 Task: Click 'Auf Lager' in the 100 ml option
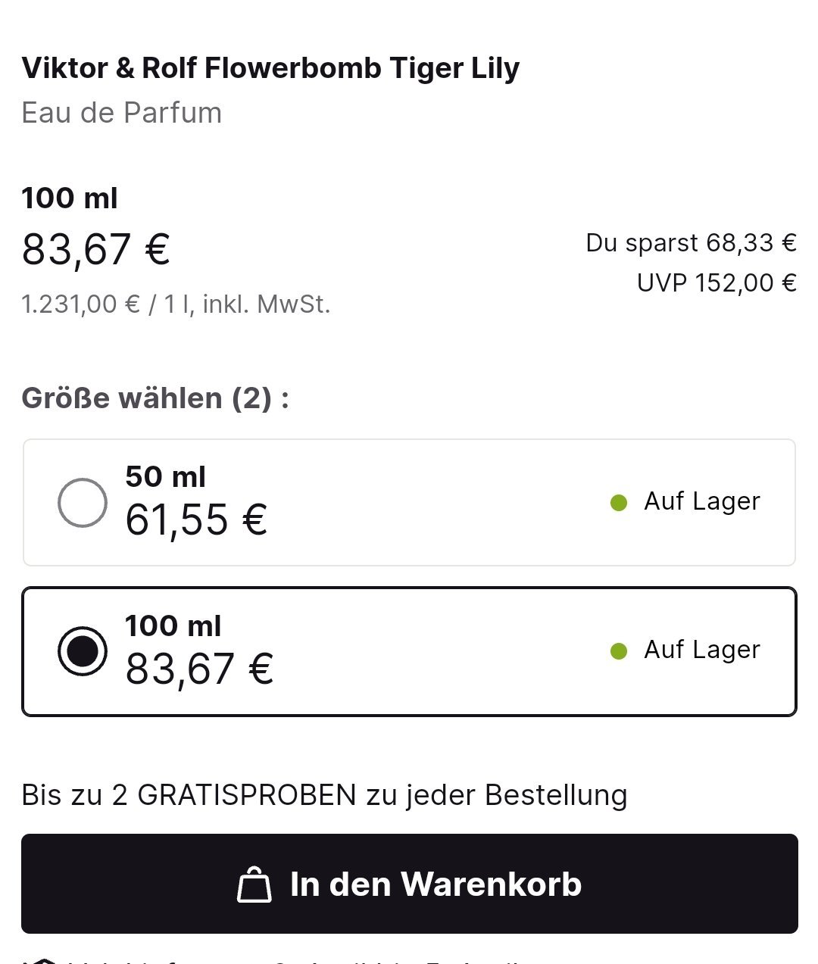pyautogui.click(x=701, y=650)
